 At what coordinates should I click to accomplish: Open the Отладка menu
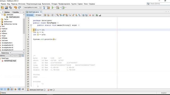tap(54, 4)
